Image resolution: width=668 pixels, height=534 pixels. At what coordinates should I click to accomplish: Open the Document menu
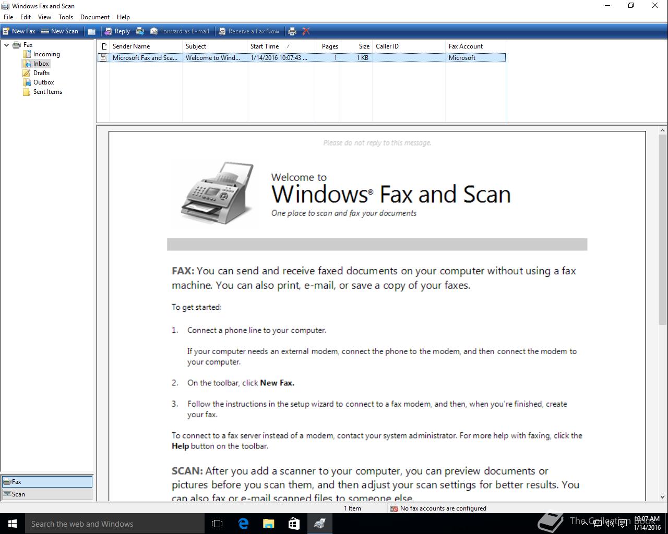[95, 17]
